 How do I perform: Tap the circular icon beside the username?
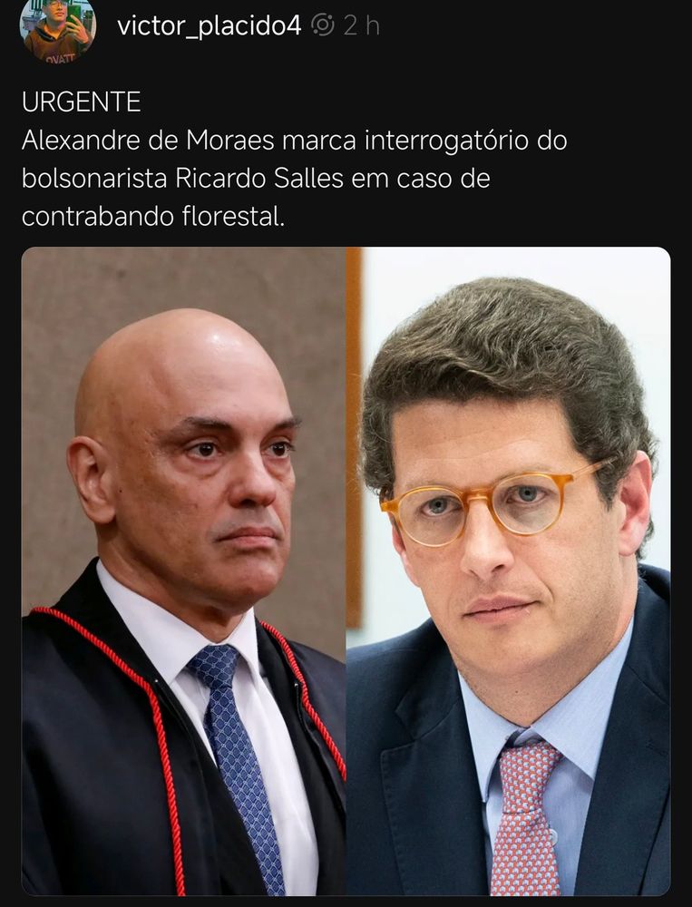pos(322,25)
